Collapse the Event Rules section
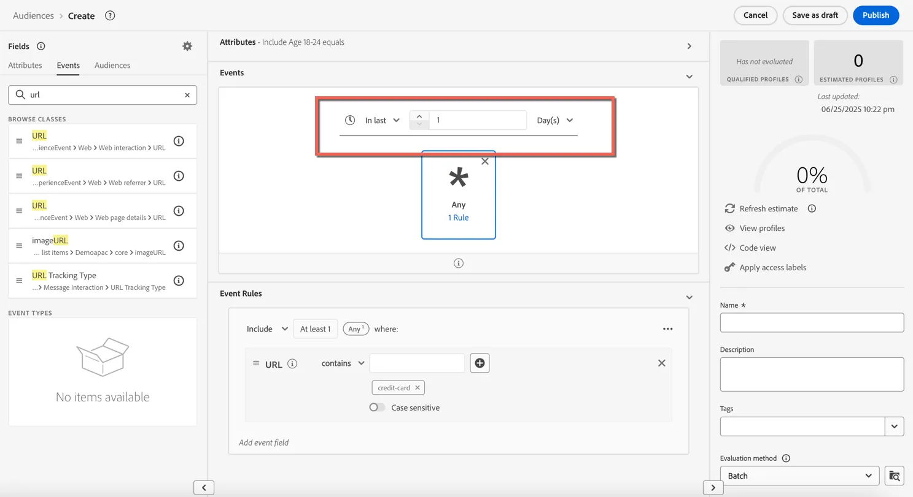The image size is (913, 497). tap(689, 297)
